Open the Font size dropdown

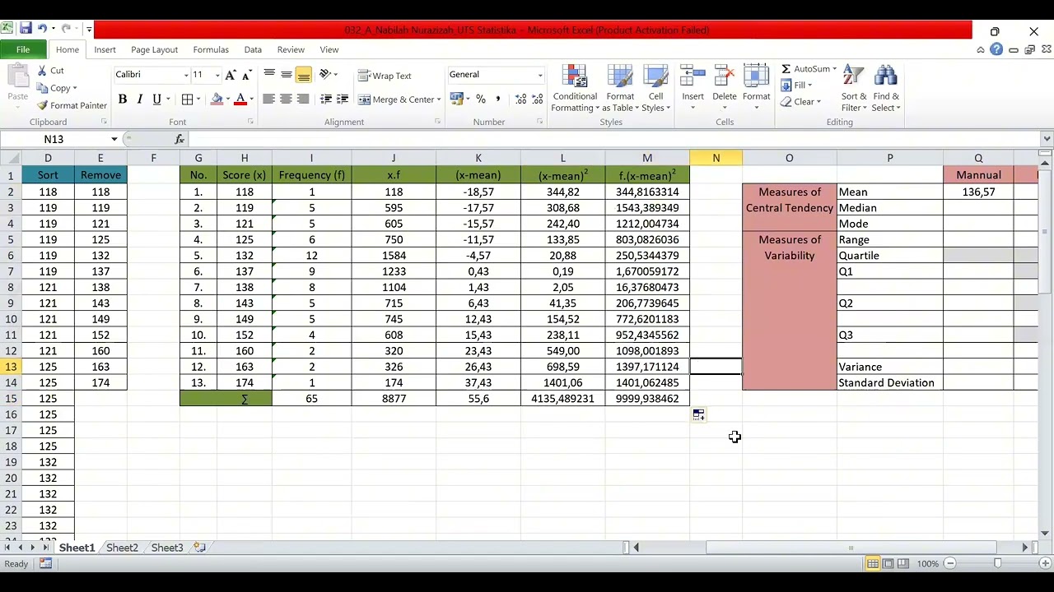[x=217, y=75]
